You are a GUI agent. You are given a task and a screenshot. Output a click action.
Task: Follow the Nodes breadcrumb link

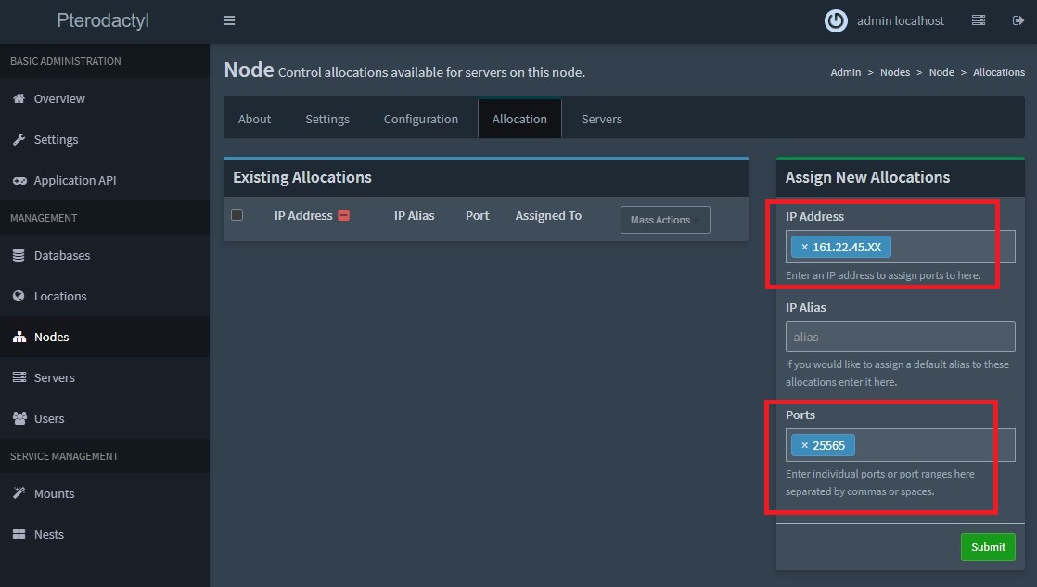pyautogui.click(x=894, y=71)
